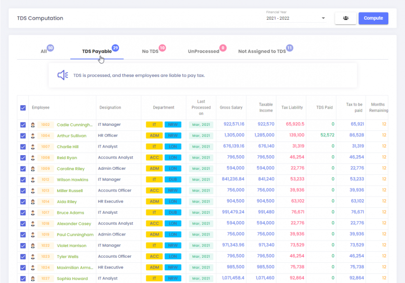This screenshot has height=283, width=405.
Task: Open employee link Paul Cunningham
Action: click(75, 234)
